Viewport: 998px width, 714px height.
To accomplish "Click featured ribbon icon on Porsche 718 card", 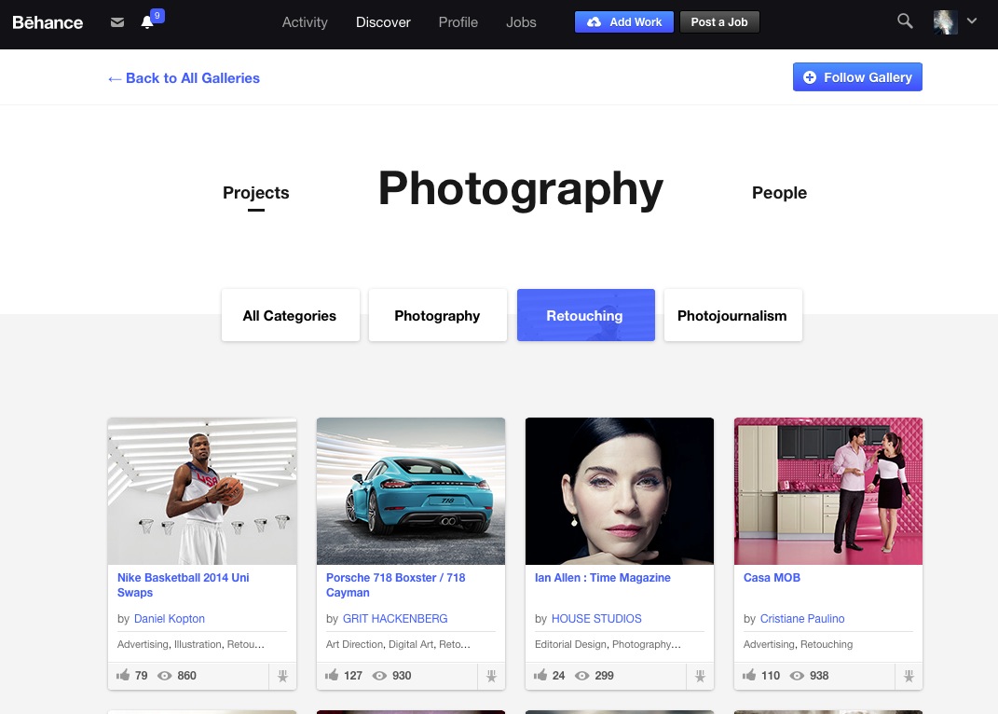I will (491, 676).
